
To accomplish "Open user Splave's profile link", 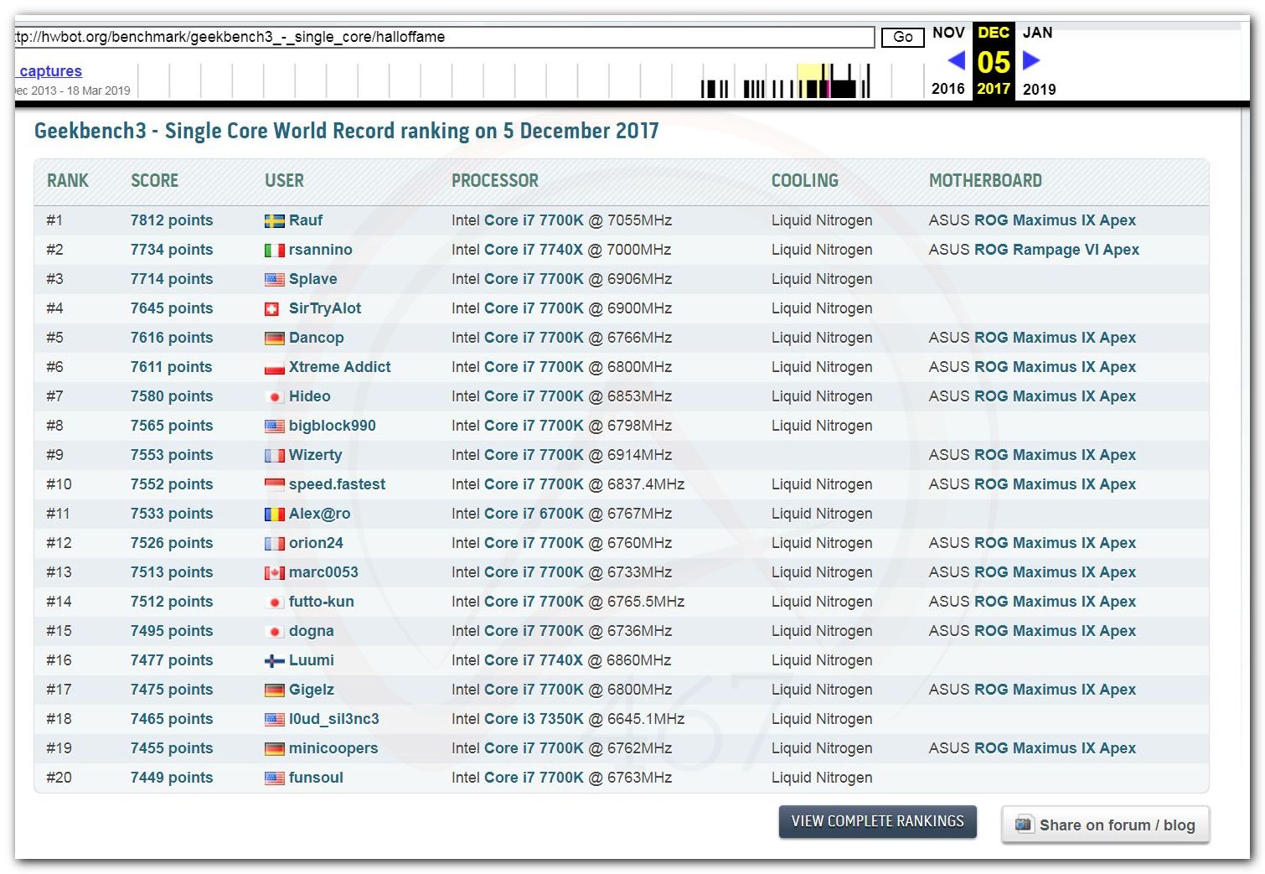I will (x=312, y=279).
